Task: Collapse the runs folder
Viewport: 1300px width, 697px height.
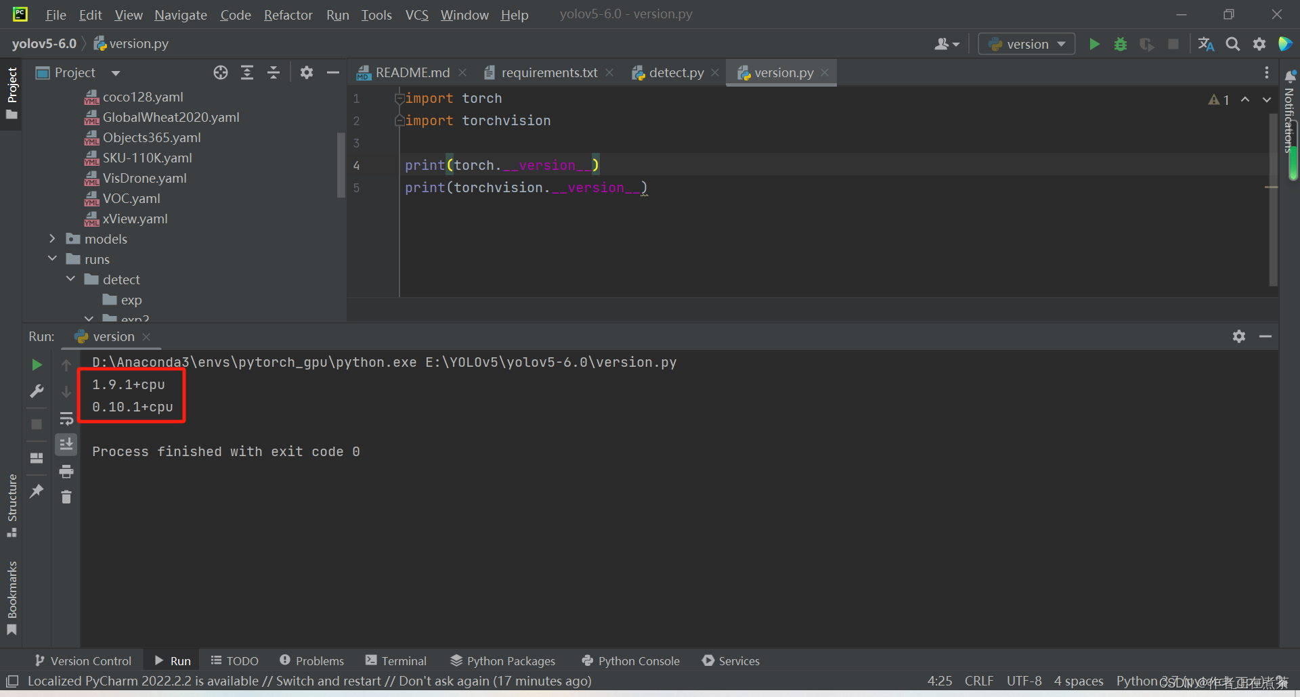Action: click(52, 258)
